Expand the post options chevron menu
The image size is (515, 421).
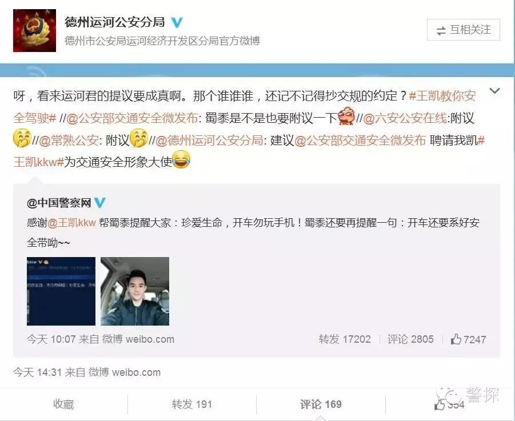coord(494,91)
